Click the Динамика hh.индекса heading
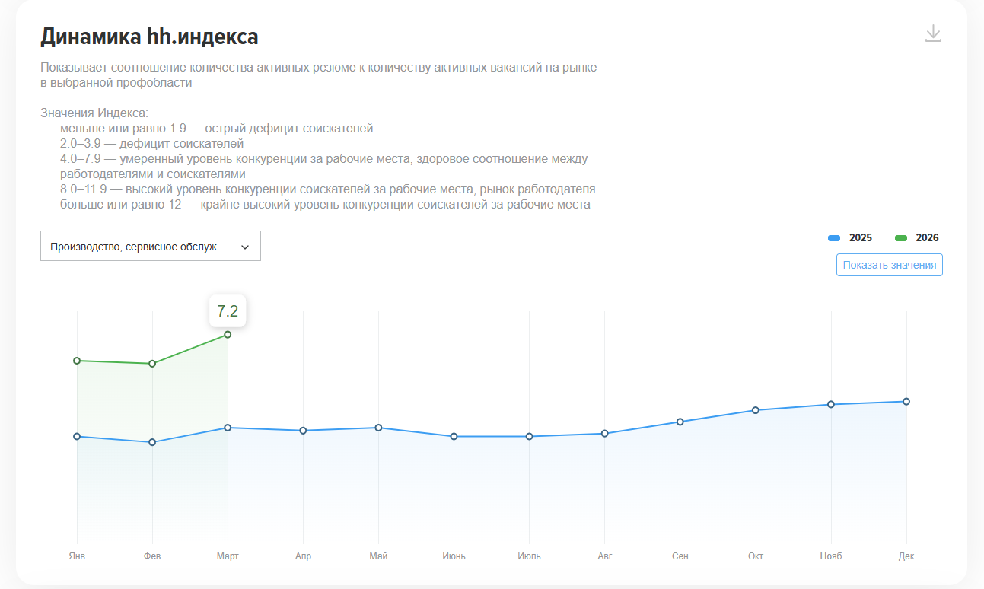This screenshot has width=984, height=589. click(x=149, y=36)
